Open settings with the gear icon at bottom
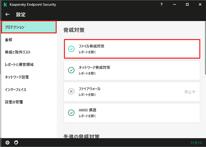206x147 pixels. [x=7, y=142]
